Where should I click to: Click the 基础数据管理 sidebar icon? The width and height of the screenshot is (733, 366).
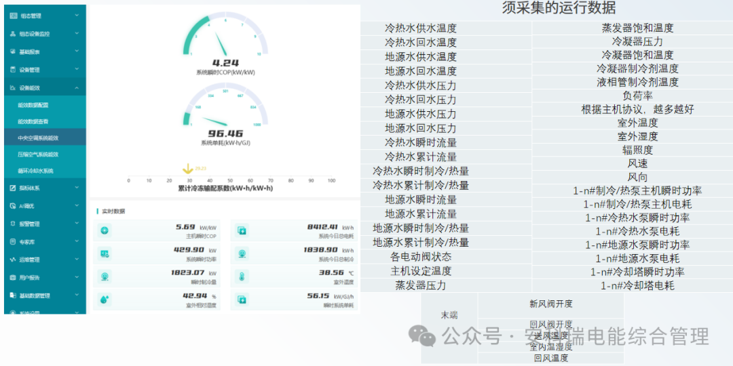(13, 296)
